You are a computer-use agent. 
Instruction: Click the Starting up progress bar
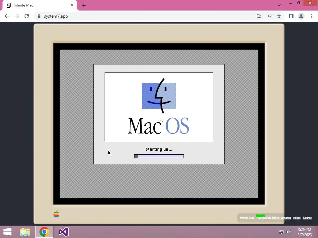pos(159,156)
